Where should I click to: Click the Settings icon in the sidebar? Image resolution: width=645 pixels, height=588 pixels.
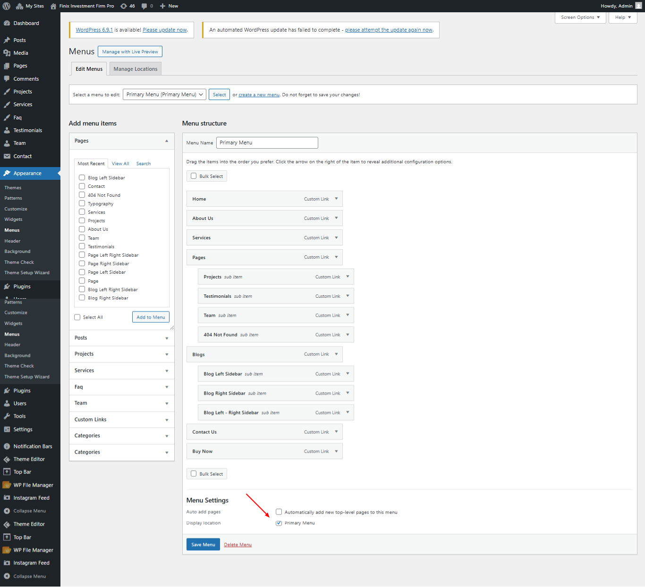point(7,429)
